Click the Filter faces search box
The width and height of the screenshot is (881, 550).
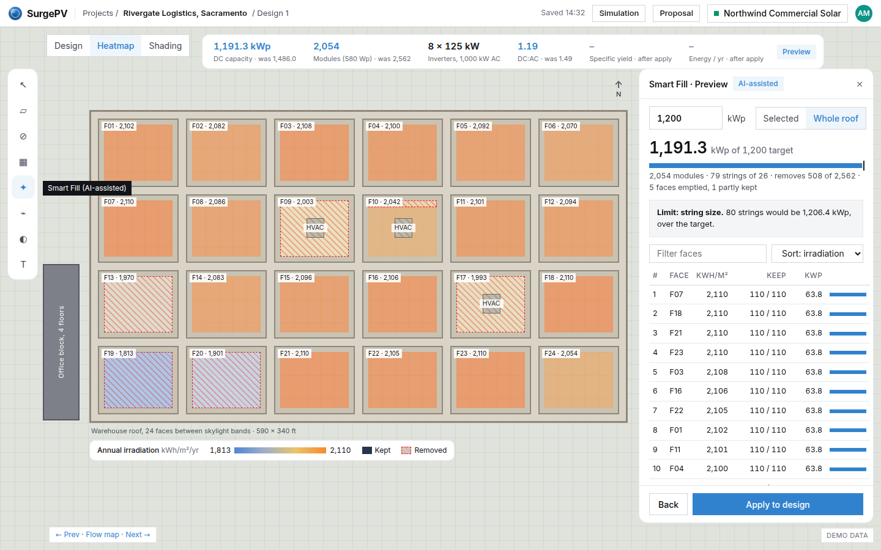click(x=708, y=254)
